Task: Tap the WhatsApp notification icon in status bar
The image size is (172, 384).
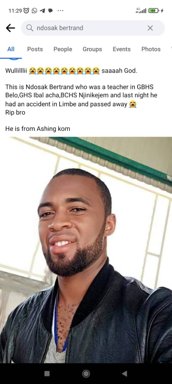Action: click(x=34, y=11)
